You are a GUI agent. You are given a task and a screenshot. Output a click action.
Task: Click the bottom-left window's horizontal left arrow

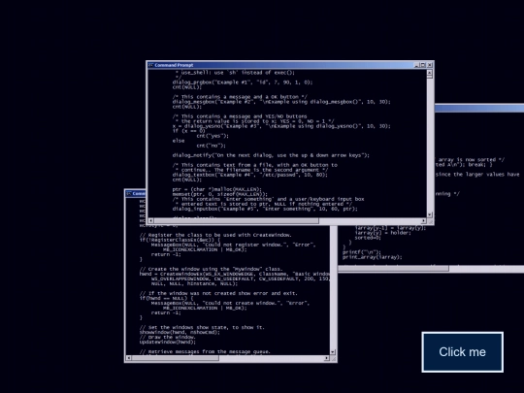click(x=129, y=358)
